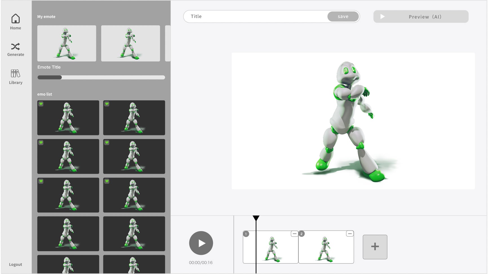The height and width of the screenshot is (274, 488).
Task: Unfavorite the second-row right emo via its heart
Action: coord(107,143)
